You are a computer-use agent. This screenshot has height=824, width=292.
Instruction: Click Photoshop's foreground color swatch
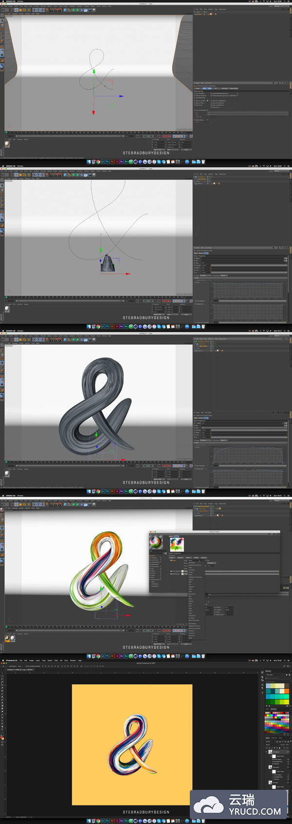point(1,737)
